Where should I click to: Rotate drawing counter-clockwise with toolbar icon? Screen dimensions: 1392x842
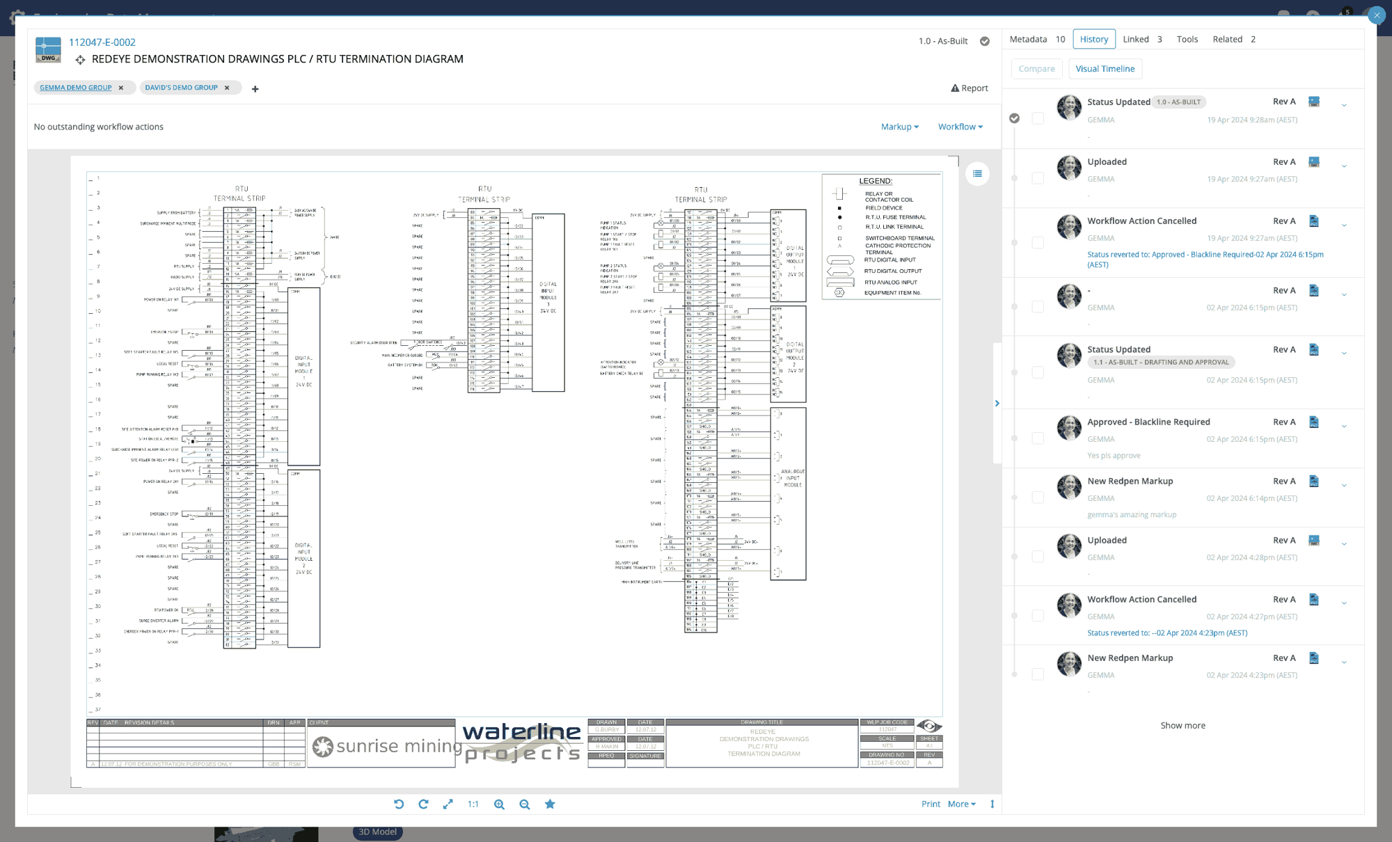pyautogui.click(x=399, y=804)
